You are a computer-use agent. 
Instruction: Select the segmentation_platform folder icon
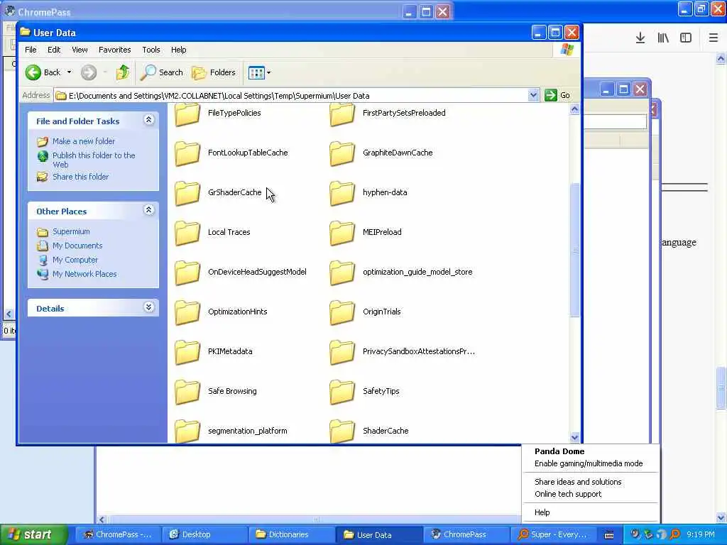[x=187, y=431]
